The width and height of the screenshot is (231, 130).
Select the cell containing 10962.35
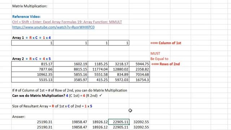point(32,74)
